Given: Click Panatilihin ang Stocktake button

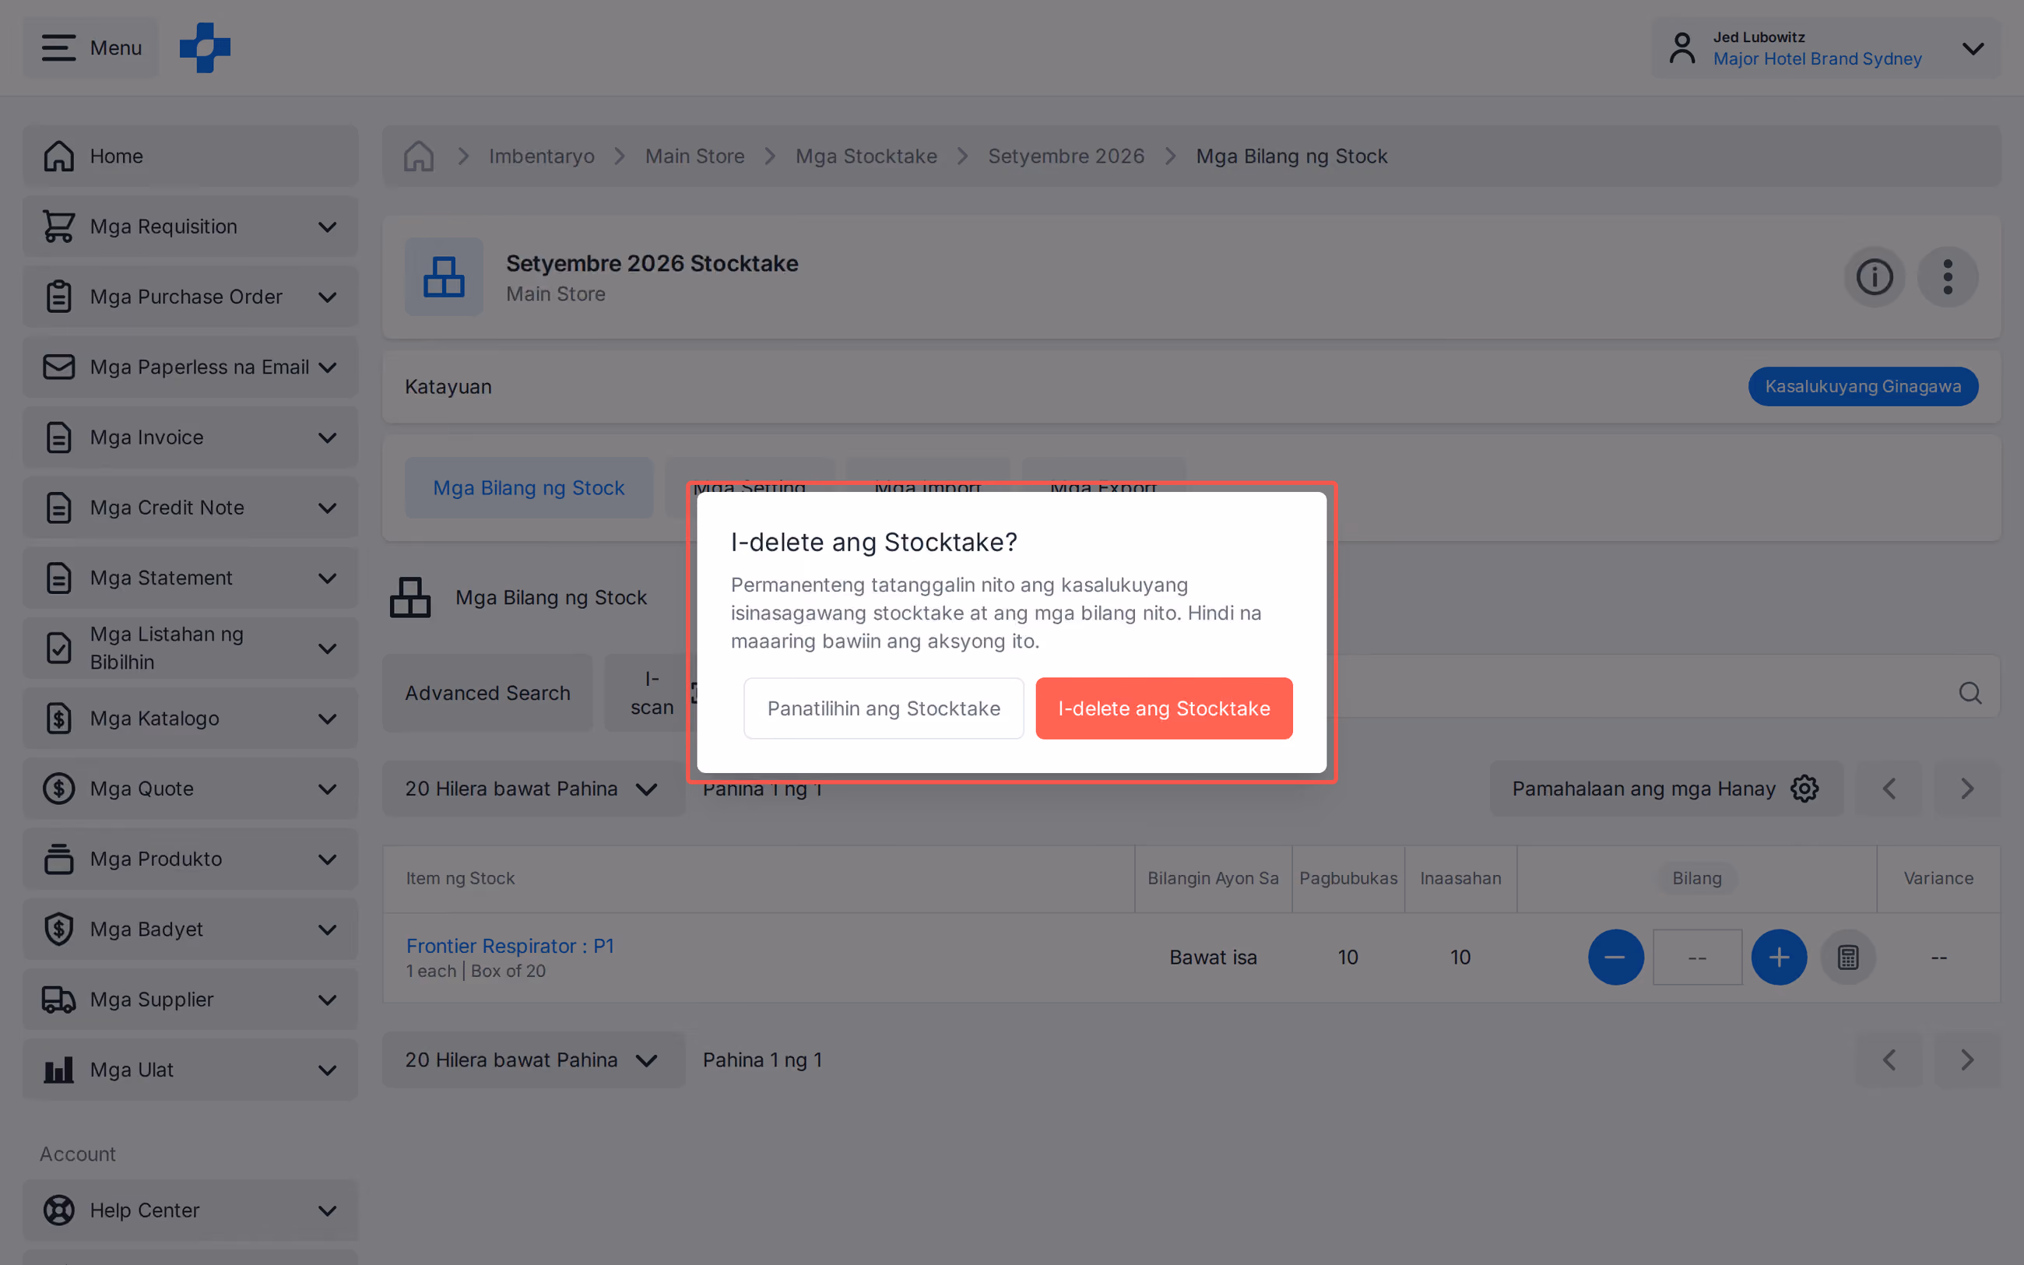Looking at the screenshot, I should [x=884, y=708].
